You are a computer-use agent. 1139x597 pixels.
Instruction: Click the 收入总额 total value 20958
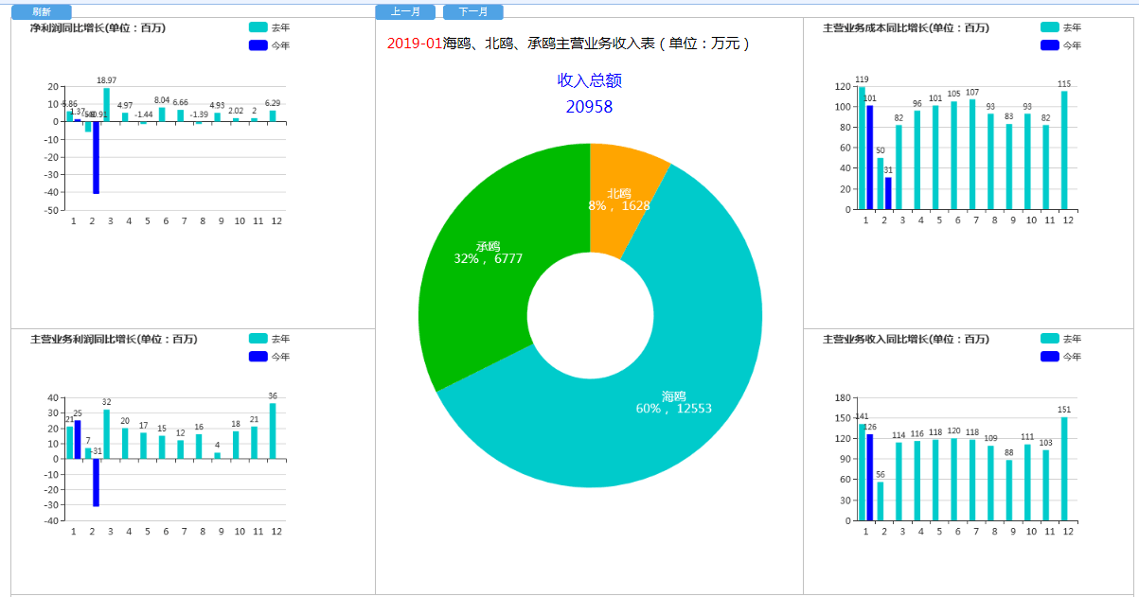589,107
